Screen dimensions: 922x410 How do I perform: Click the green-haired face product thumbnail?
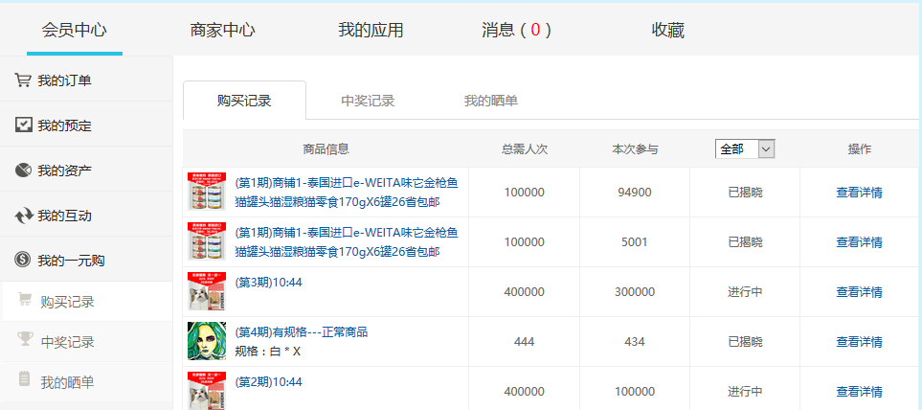[206, 341]
